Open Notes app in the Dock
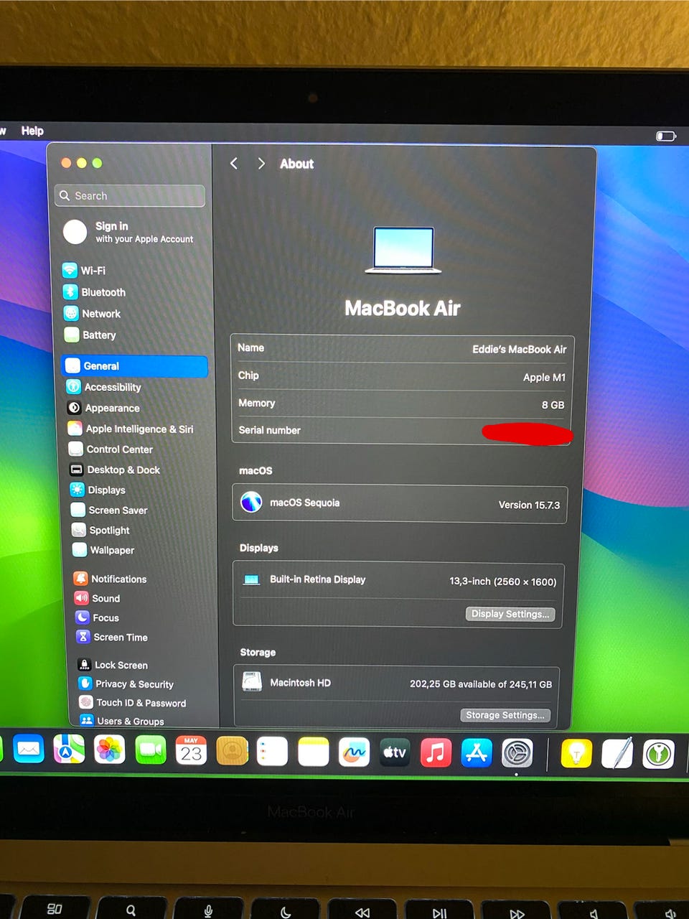Viewport: 689px width, 919px height. pyautogui.click(x=313, y=752)
